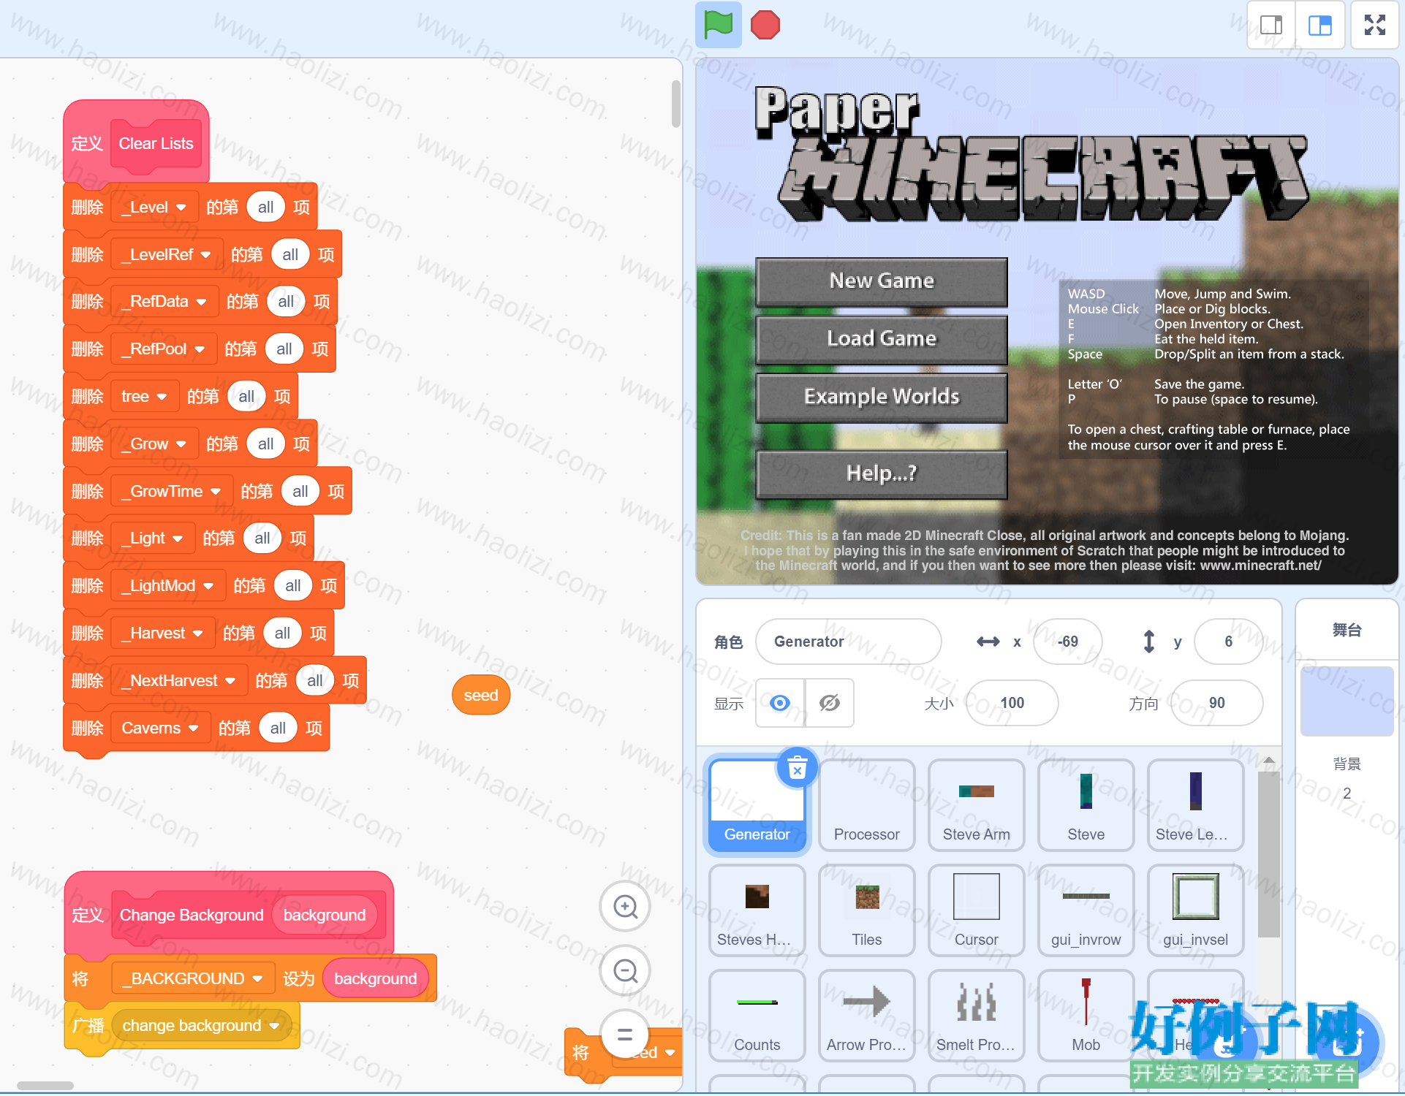Zoom in the code workspace

(x=625, y=907)
